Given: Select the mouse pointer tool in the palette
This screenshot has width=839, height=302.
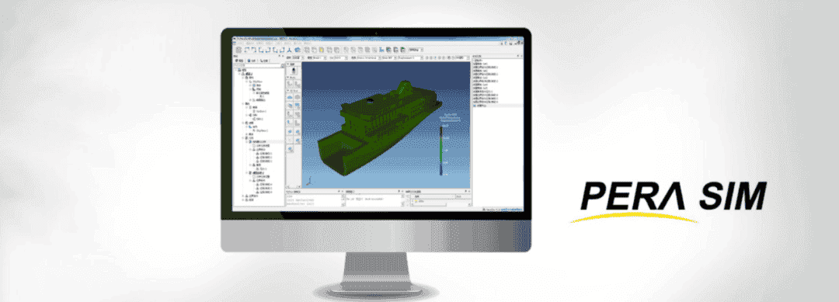Looking at the screenshot, I should (x=293, y=70).
